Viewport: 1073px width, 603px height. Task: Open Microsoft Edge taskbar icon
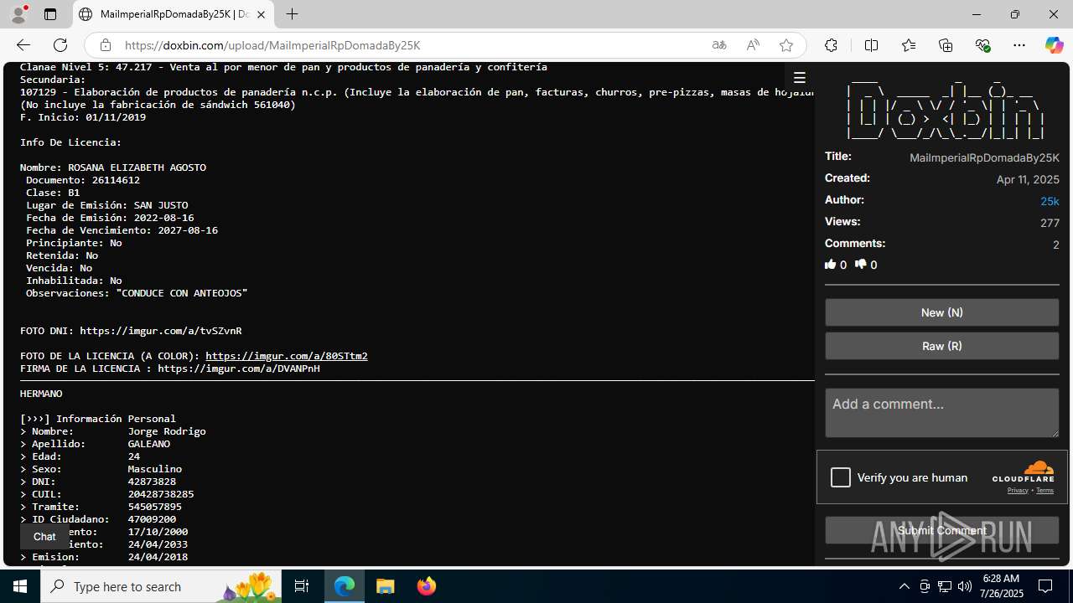click(x=345, y=586)
